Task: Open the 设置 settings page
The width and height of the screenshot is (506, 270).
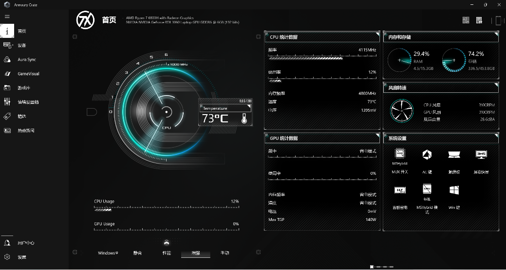Action: pos(21,257)
